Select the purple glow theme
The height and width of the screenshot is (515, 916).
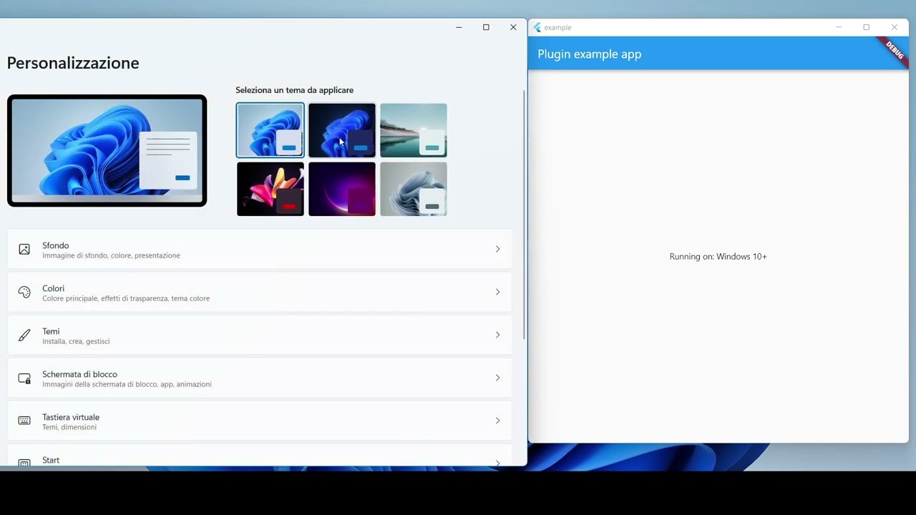click(x=342, y=189)
